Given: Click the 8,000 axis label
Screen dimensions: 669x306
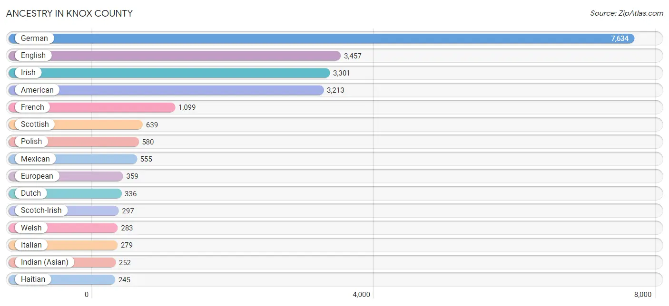Looking at the screenshot, I should [x=643, y=295].
